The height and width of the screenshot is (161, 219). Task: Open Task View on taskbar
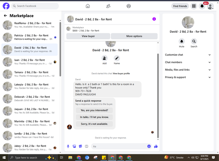click(x=62, y=158)
